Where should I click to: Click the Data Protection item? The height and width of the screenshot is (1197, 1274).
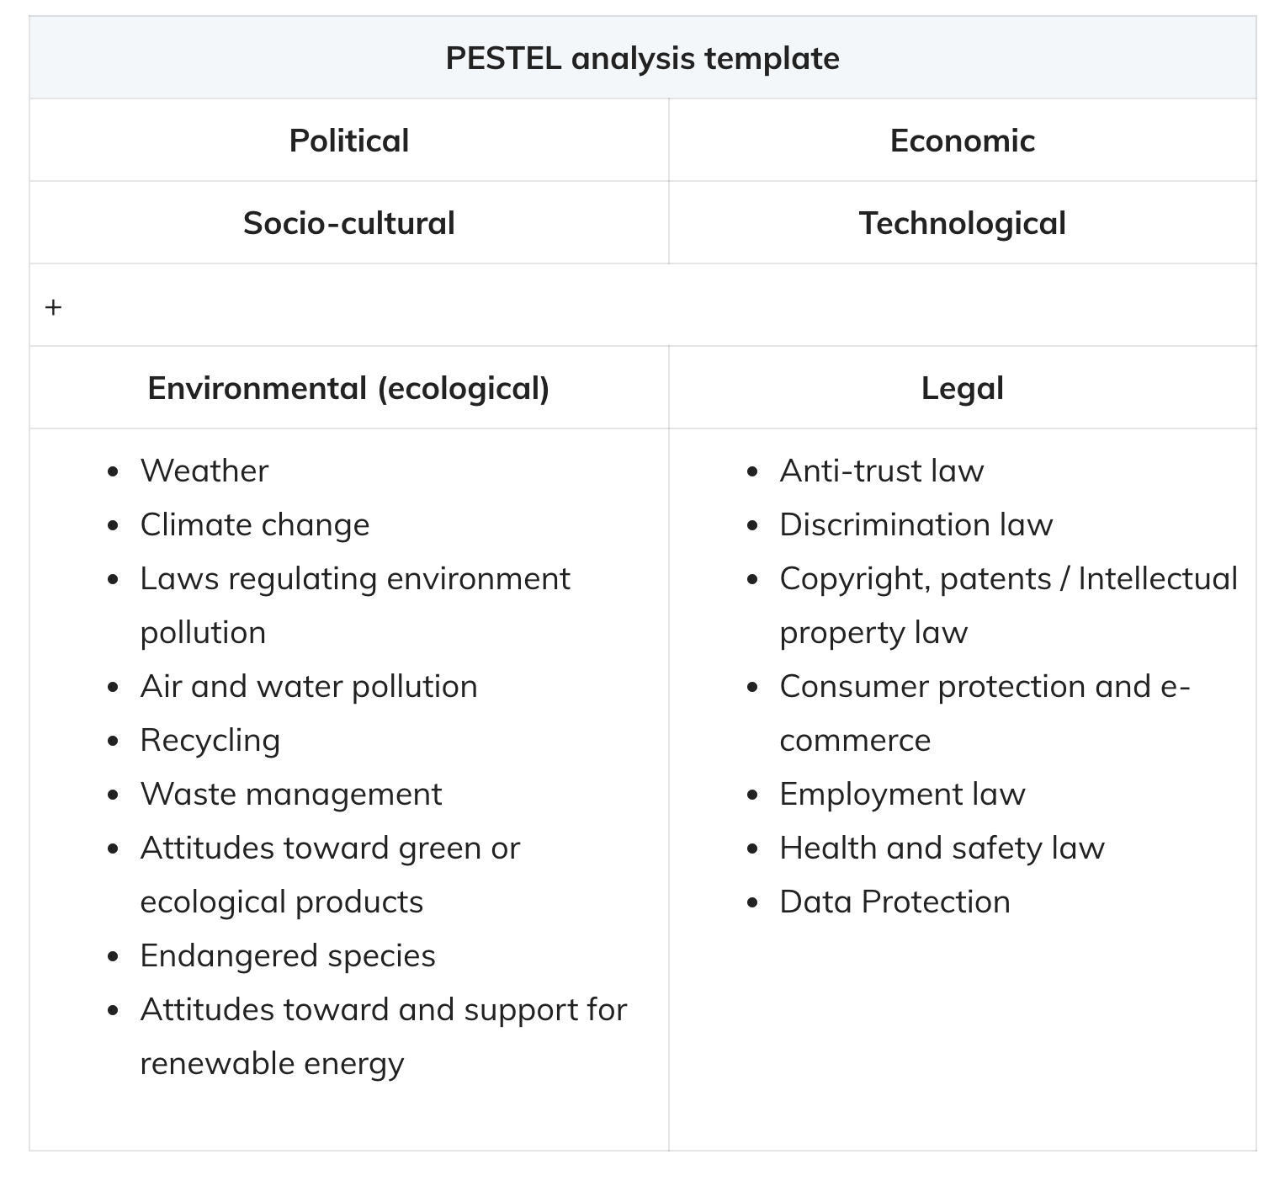894,902
